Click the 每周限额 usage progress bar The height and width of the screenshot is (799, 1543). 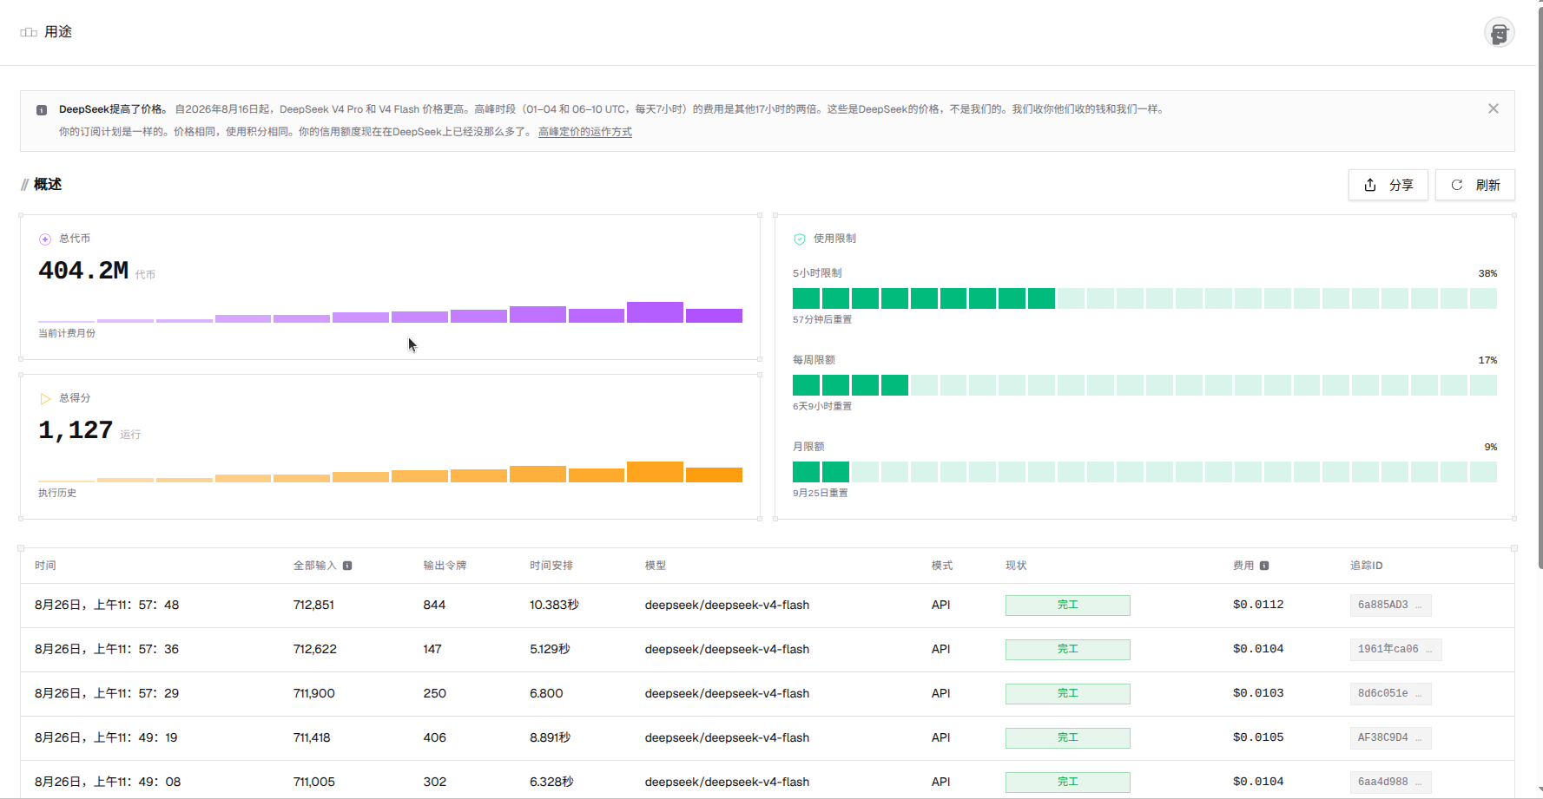click(1144, 385)
